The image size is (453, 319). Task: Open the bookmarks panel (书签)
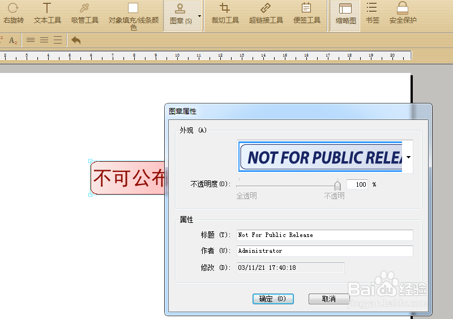pos(372,13)
